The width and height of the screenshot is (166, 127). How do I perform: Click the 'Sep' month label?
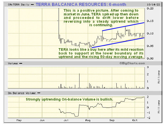[x=112, y=120]
